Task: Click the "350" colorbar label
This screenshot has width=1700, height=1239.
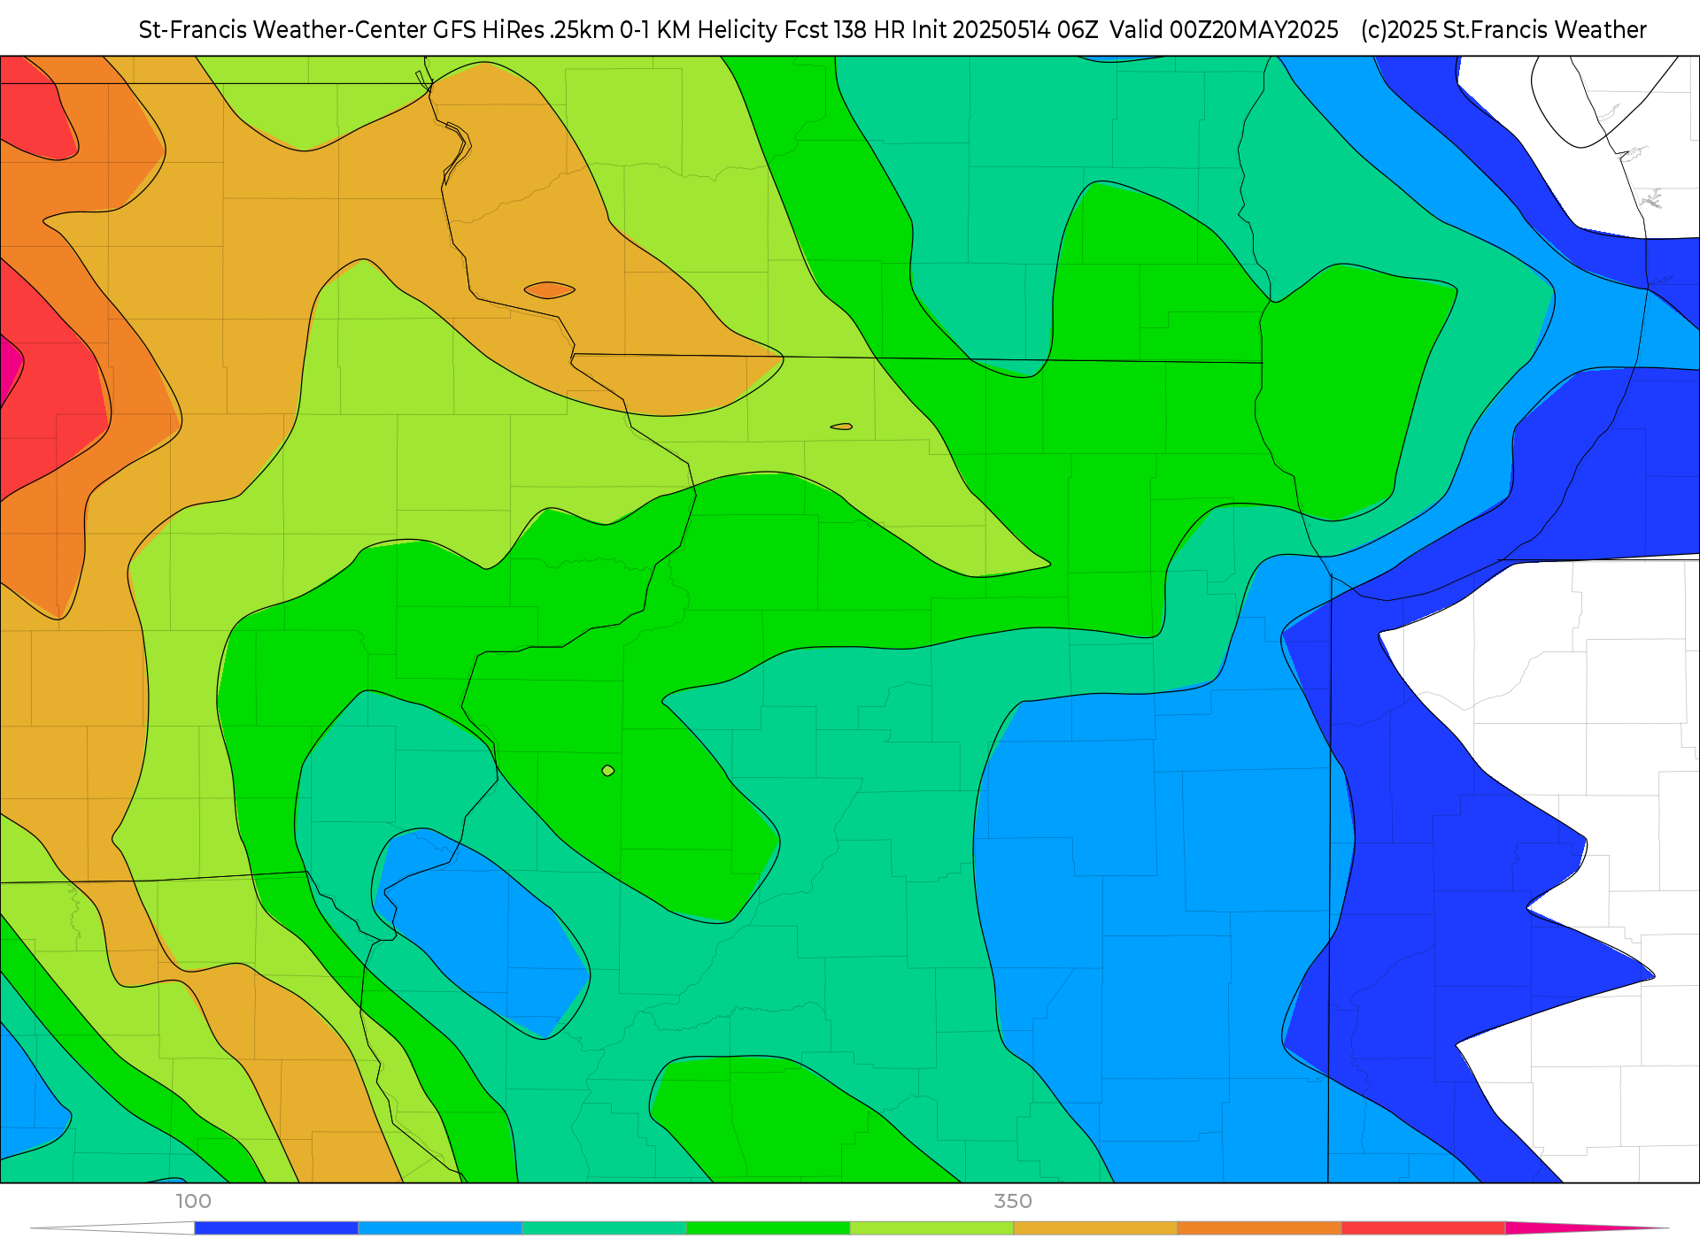Action: coord(1013,1201)
